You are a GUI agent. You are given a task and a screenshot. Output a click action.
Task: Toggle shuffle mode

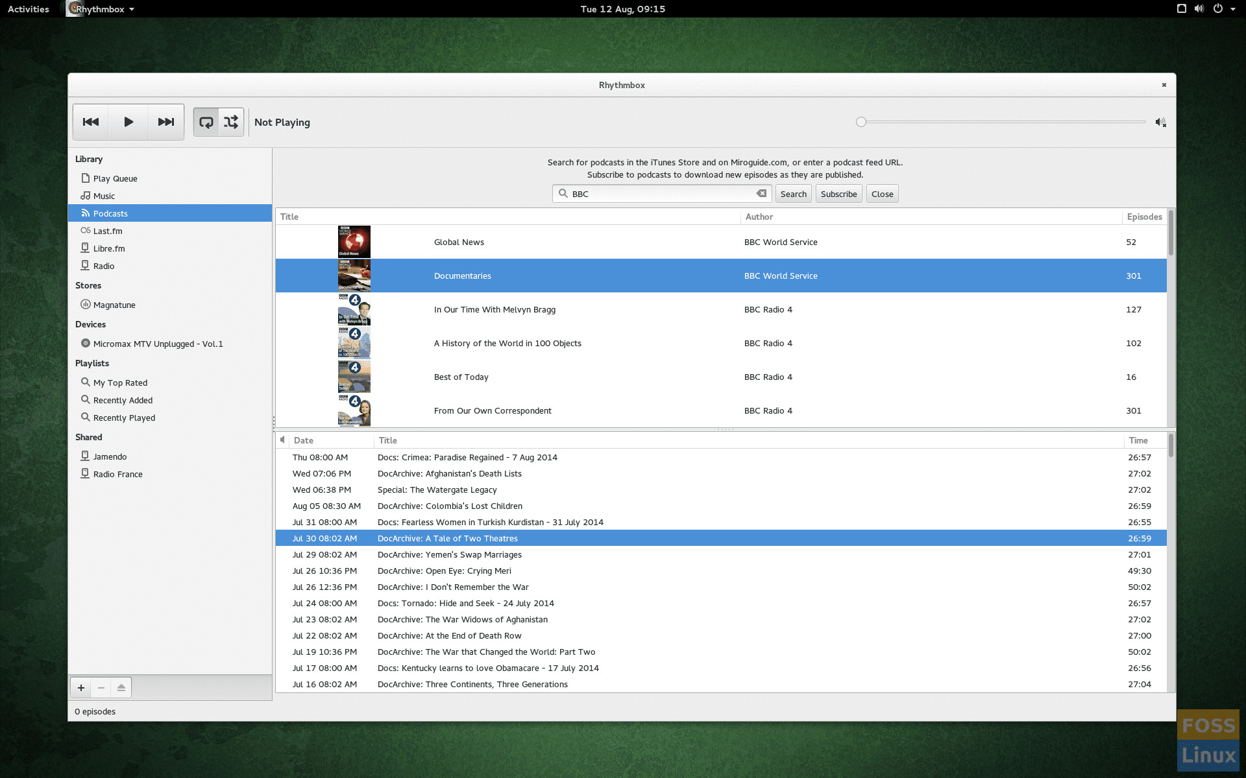pyautogui.click(x=231, y=122)
